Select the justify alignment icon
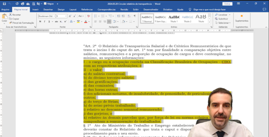The image size is (269, 137). point(109,22)
